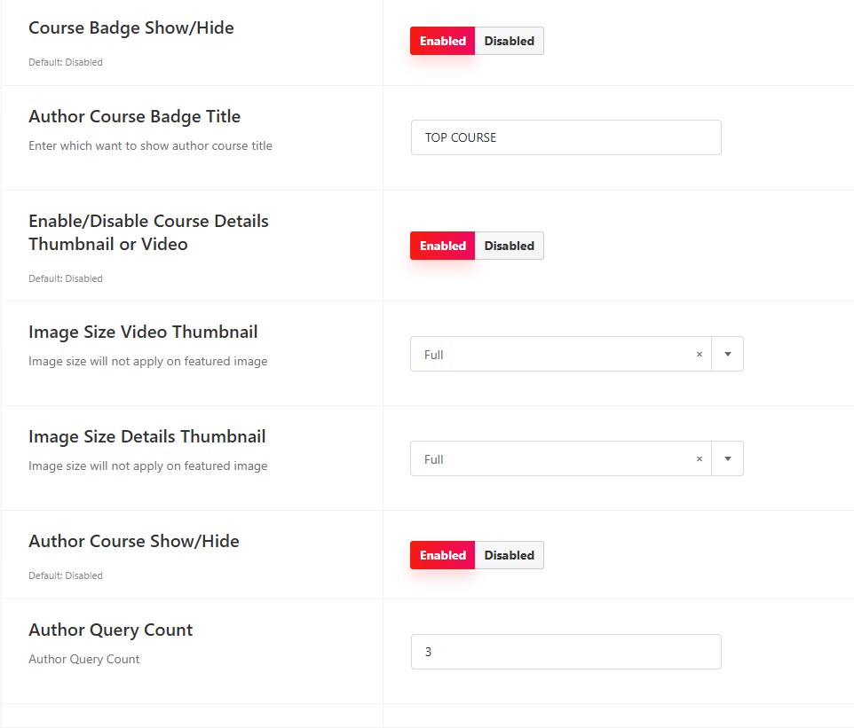Click the Author Course Badge Title label
This screenshot has width=854, height=728.
(x=135, y=116)
